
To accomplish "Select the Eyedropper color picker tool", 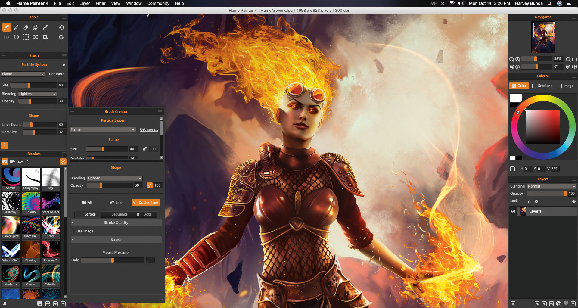I will 45,27.
